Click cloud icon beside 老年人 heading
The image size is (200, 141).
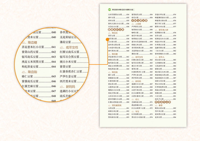point(156,57)
